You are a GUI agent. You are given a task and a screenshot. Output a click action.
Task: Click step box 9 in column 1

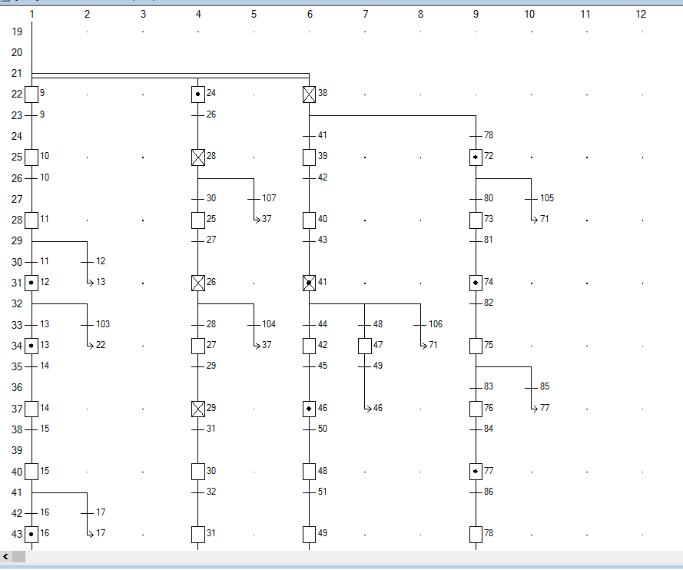31,94
